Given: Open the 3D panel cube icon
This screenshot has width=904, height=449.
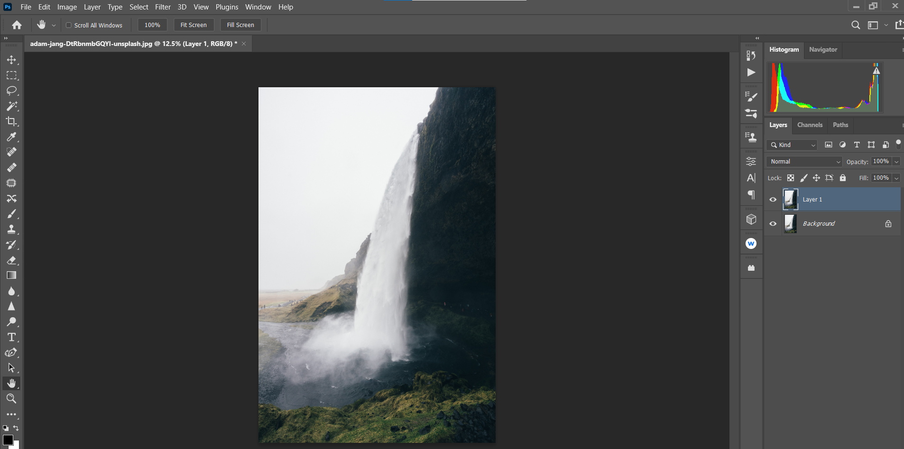Looking at the screenshot, I should point(751,219).
